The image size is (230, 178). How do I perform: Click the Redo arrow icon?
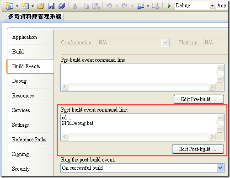pyautogui.click(x=124, y=6)
